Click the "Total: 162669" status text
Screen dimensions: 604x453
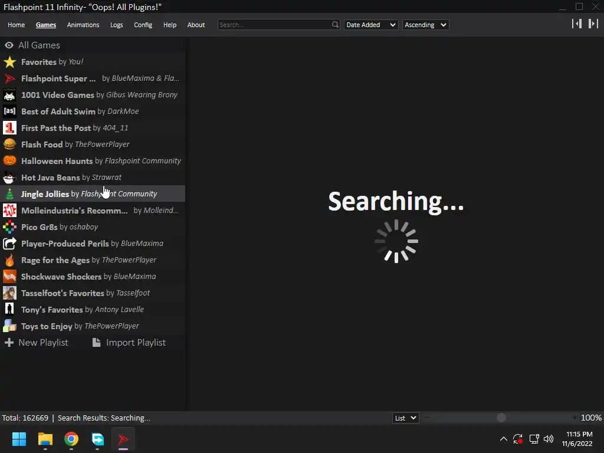tap(25, 418)
